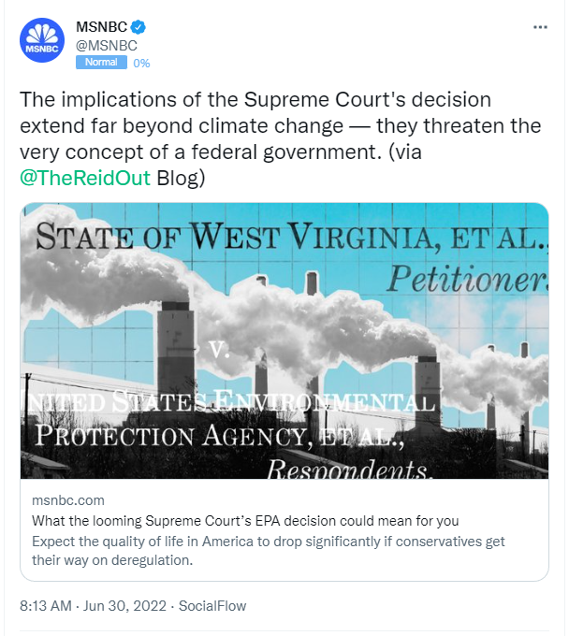Click the @MSNBC handle
Image resolution: width=569 pixels, height=636 pixels.
tap(107, 46)
